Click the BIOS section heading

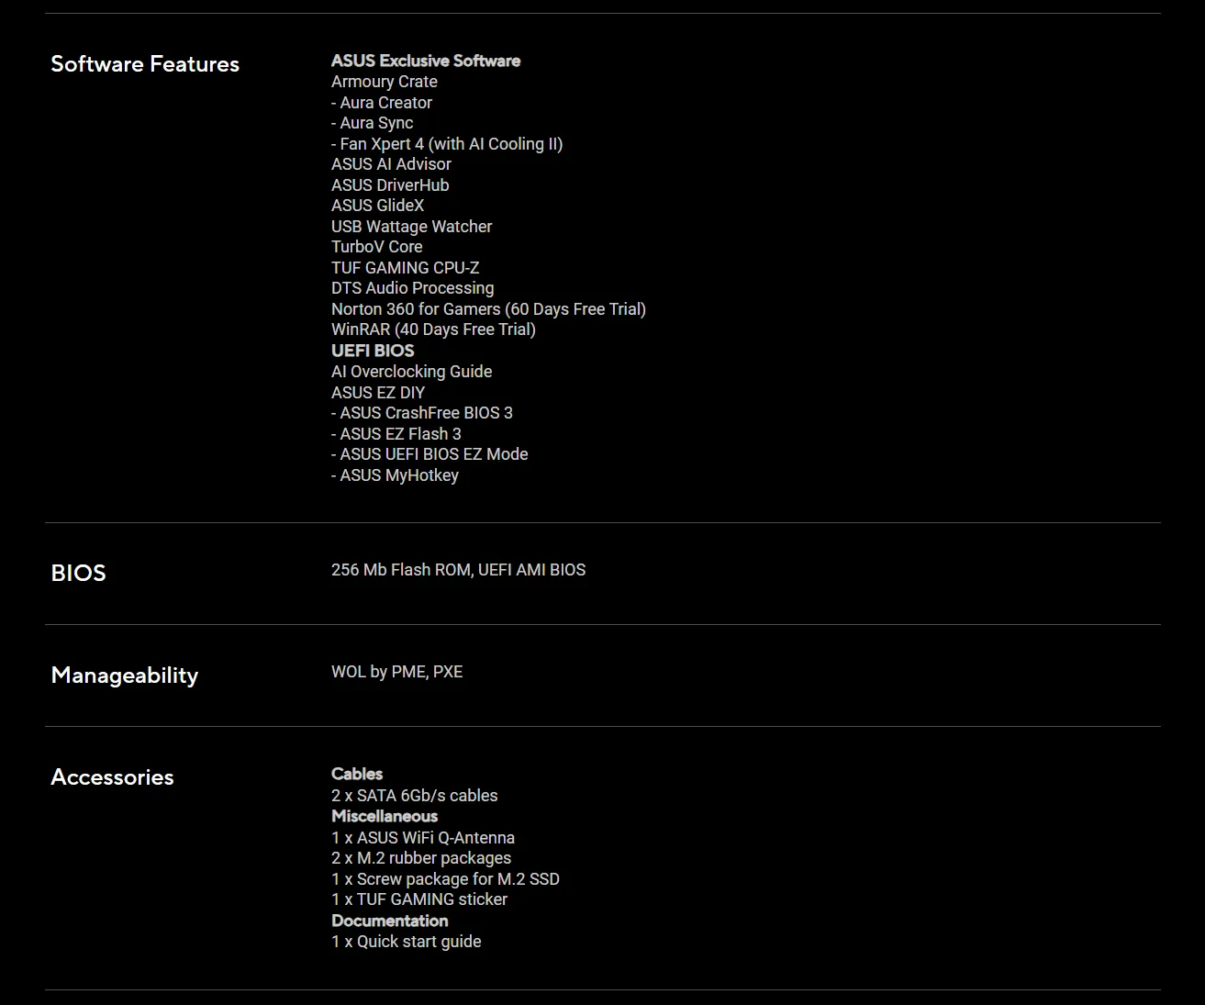pyautogui.click(x=79, y=573)
